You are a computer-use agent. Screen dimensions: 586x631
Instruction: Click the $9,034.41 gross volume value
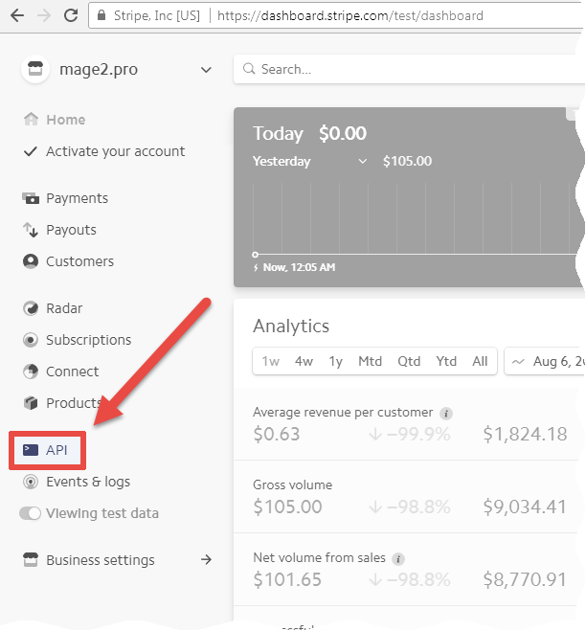click(x=526, y=507)
